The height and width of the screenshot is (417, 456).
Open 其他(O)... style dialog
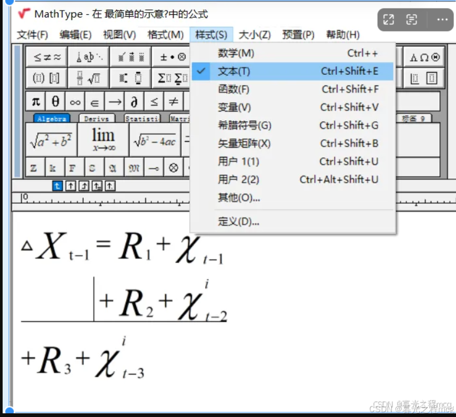pyautogui.click(x=292, y=198)
